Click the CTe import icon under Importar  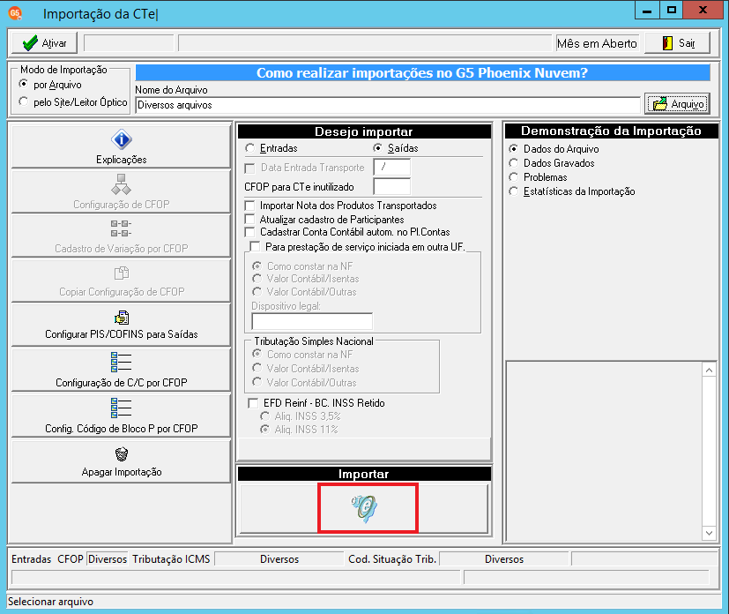pyautogui.click(x=364, y=508)
